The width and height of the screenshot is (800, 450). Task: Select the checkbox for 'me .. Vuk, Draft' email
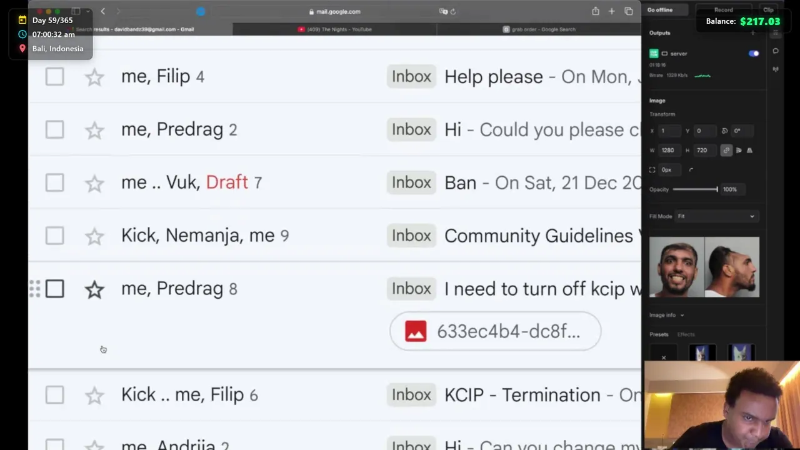pos(54,183)
